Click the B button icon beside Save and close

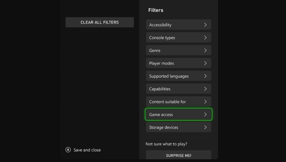(68, 150)
